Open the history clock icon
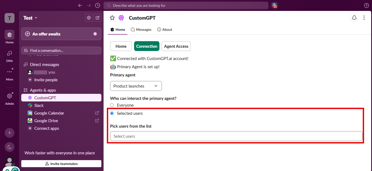The width and height of the screenshot is (372, 171). [x=98, y=5]
